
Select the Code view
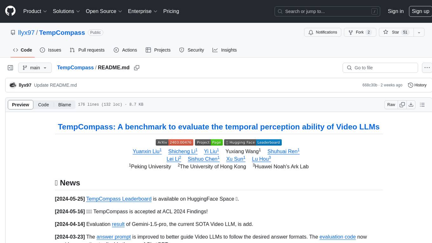(x=44, y=105)
